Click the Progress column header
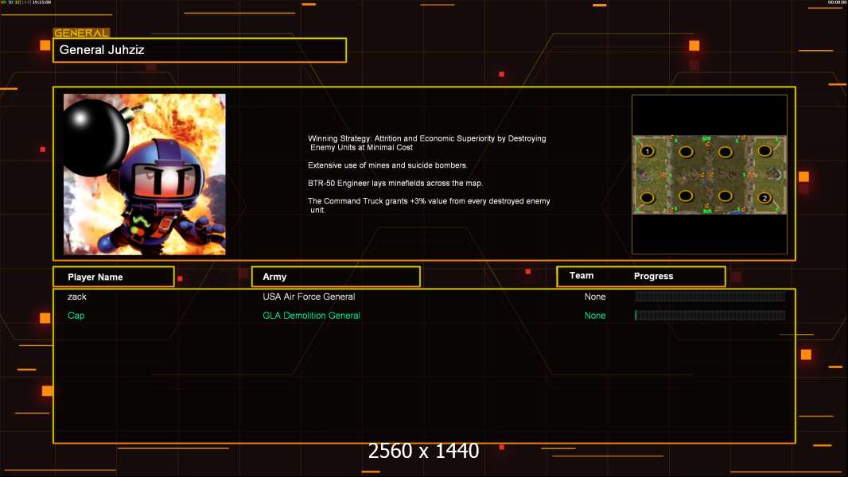Screen dimensions: 848x477 click(653, 276)
